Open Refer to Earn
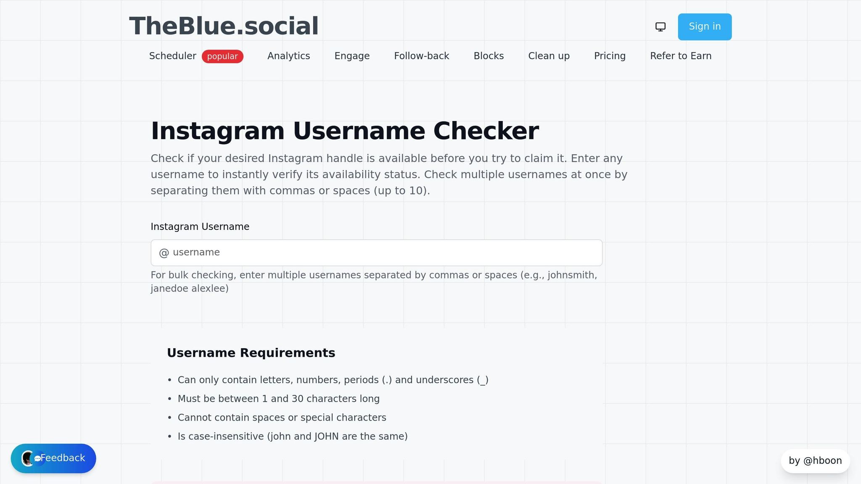 (681, 56)
